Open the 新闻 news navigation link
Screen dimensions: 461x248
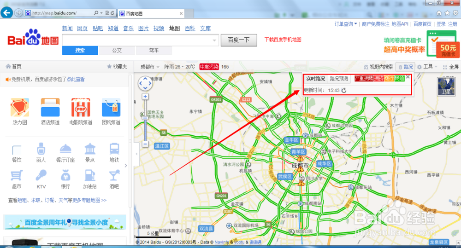[67, 29]
